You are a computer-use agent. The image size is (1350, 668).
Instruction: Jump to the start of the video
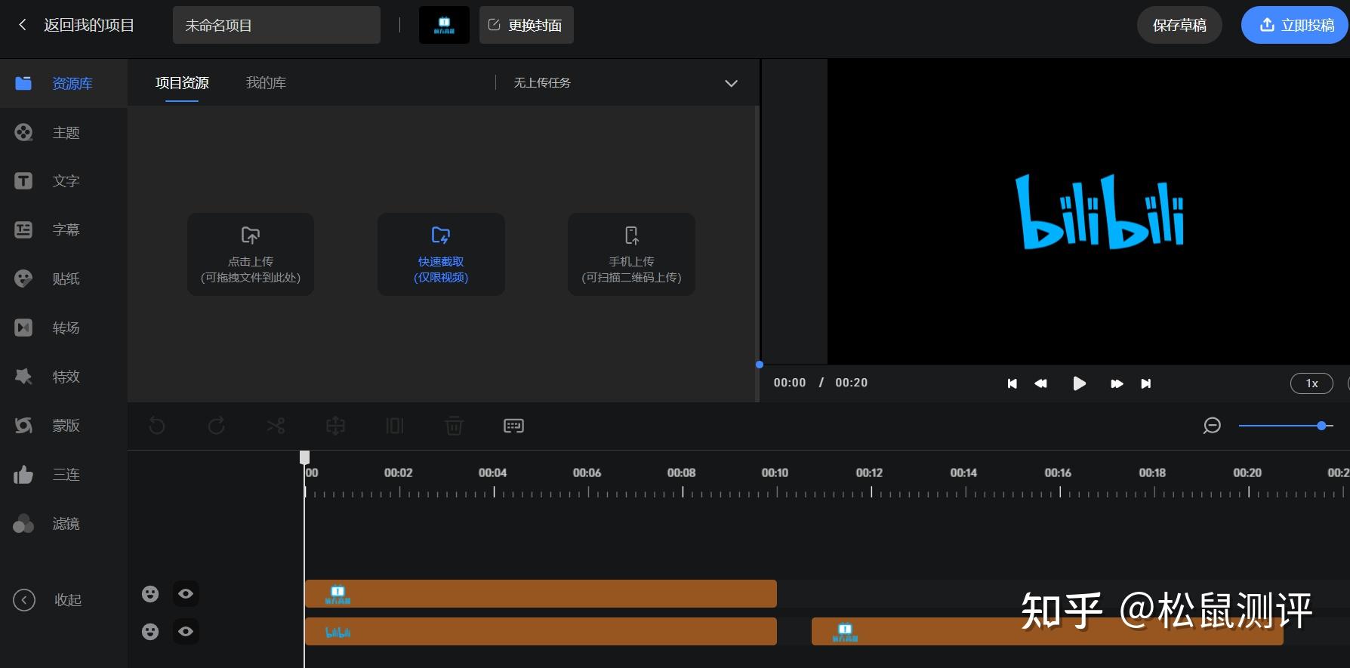click(x=1012, y=383)
